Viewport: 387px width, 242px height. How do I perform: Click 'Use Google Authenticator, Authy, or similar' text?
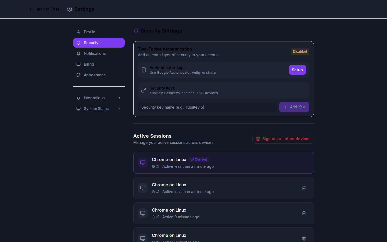tap(183, 73)
